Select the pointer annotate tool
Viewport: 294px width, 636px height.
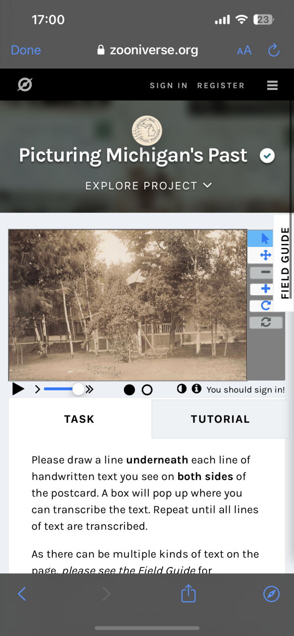click(265, 238)
